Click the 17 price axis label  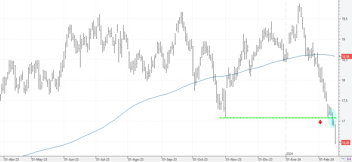tap(343, 121)
